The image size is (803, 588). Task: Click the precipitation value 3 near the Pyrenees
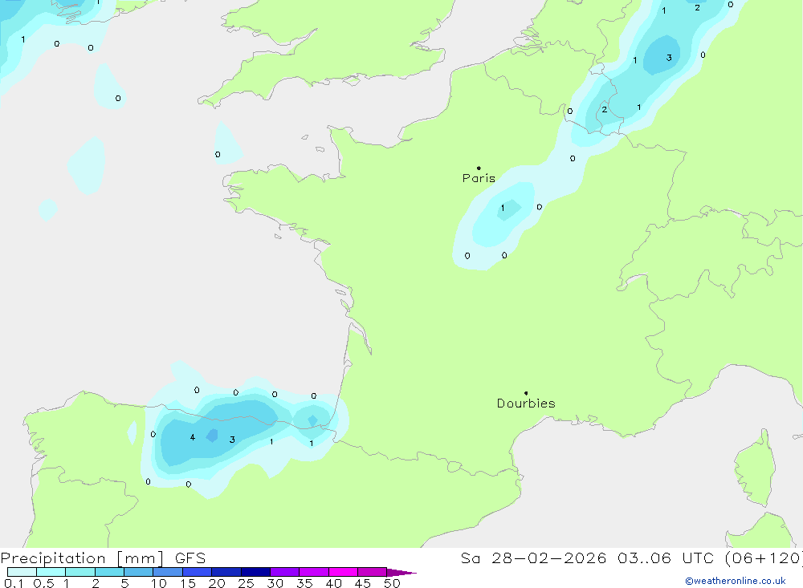tap(232, 440)
